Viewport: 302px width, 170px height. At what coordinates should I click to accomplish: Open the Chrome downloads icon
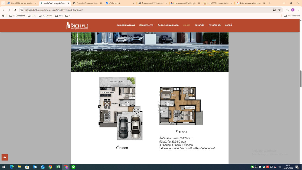[287, 10]
